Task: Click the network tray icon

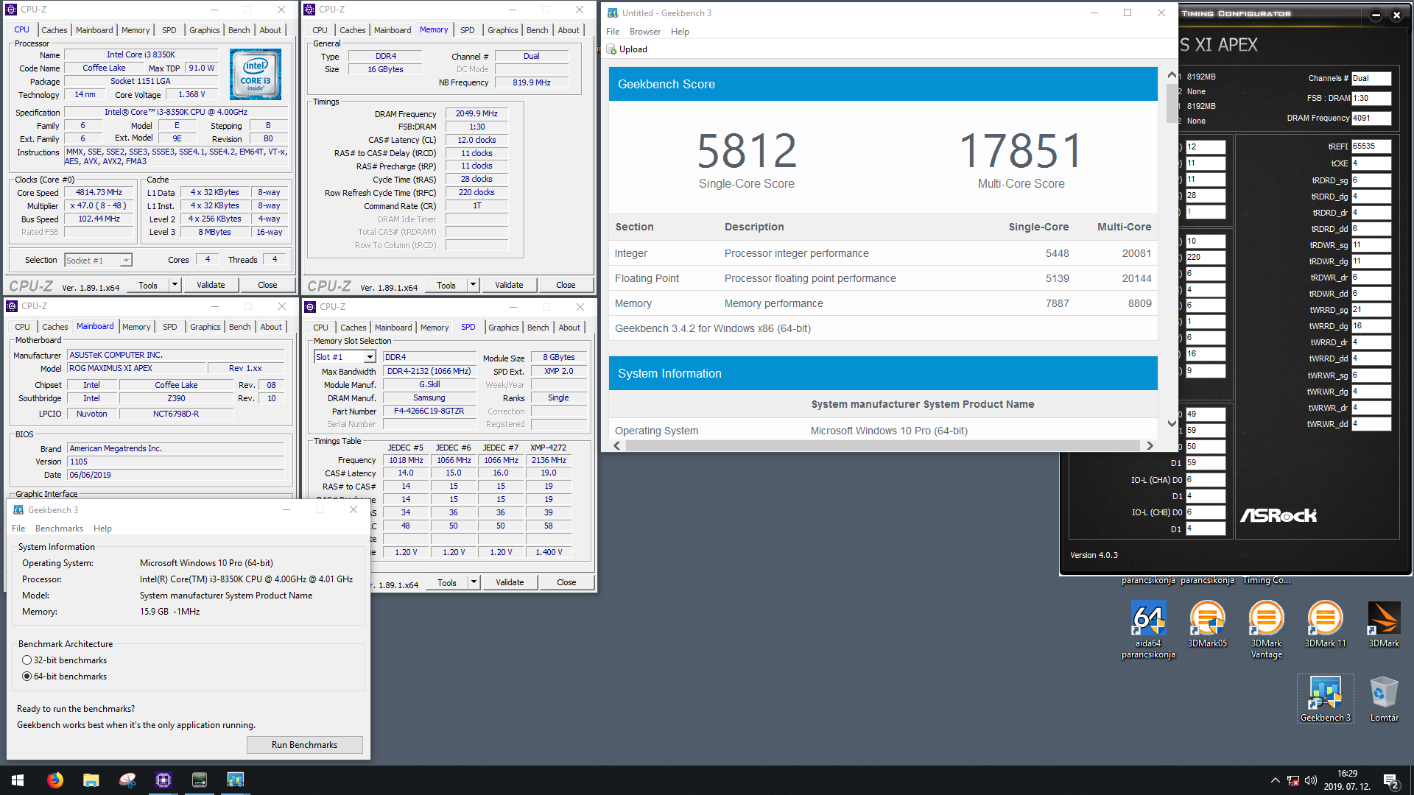Action: 1292,780
